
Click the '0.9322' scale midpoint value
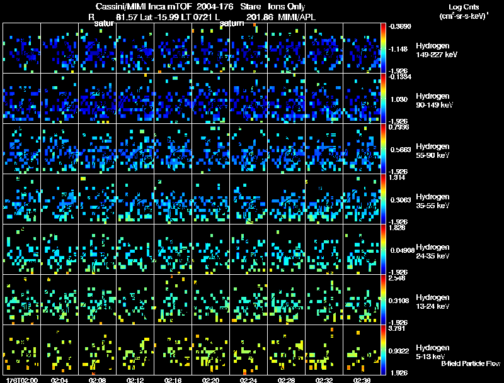(x=400, y=352)
